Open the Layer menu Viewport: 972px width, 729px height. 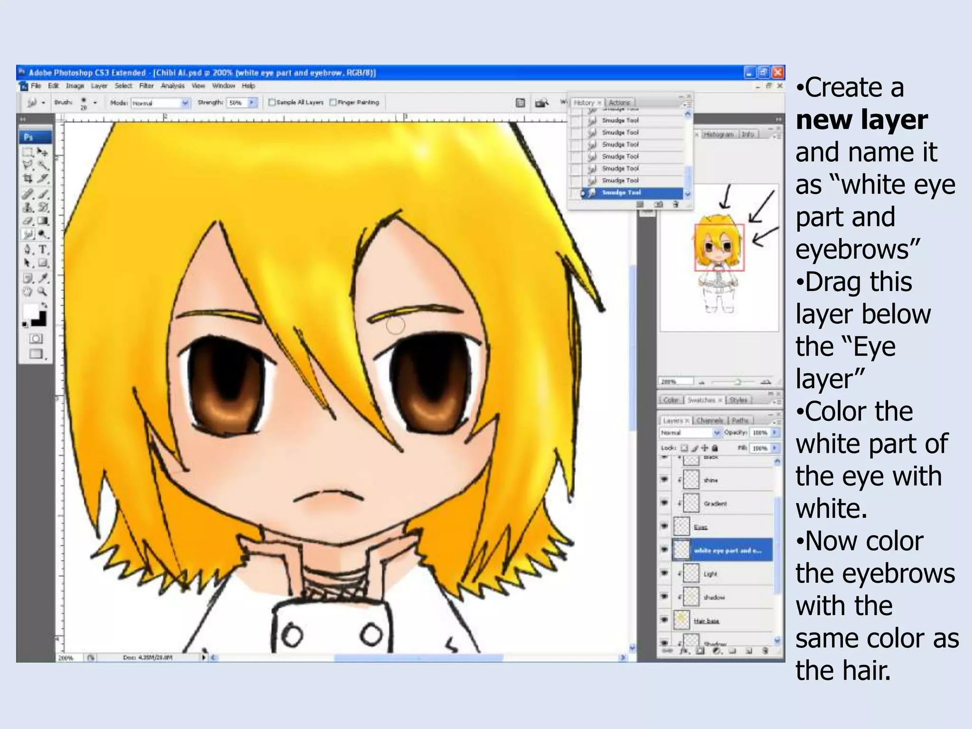(99, 86)
